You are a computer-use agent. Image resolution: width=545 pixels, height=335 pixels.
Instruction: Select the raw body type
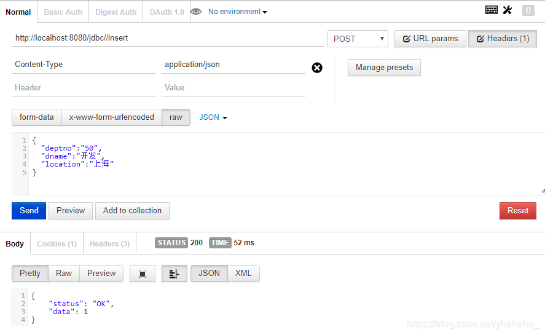tap(176, 117)
